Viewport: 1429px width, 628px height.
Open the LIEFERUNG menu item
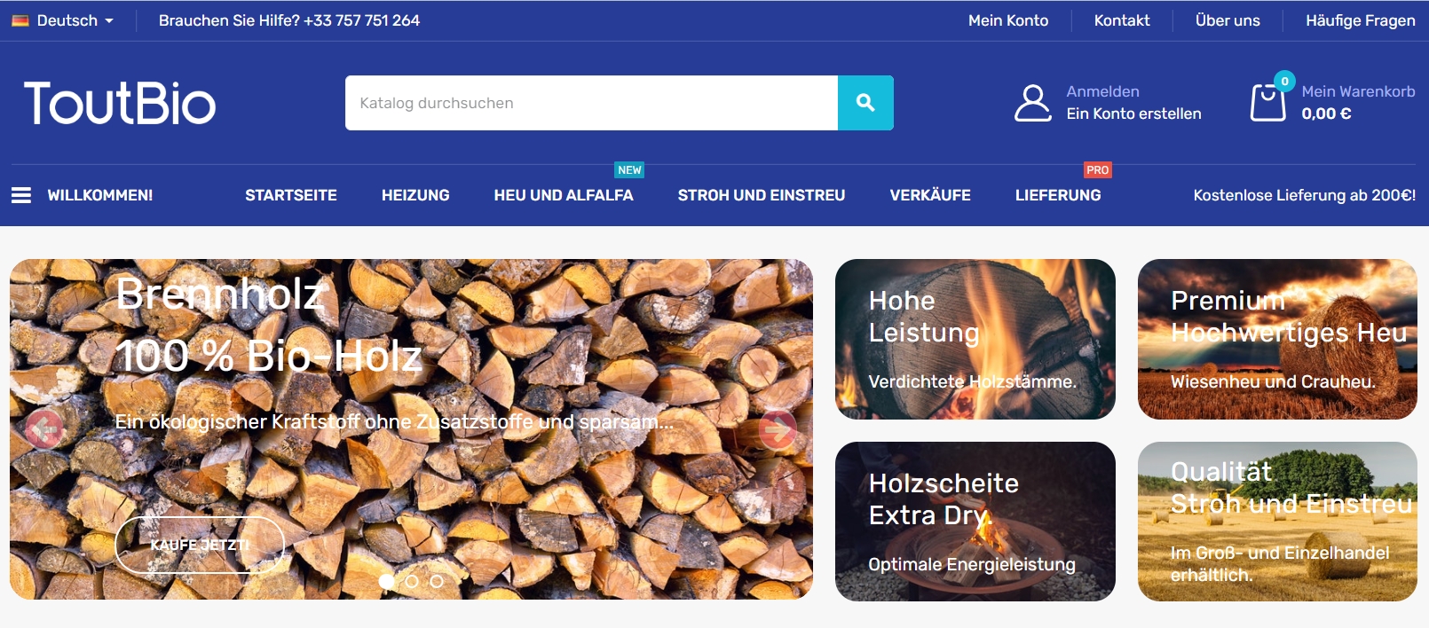(x=1058, y=195)
